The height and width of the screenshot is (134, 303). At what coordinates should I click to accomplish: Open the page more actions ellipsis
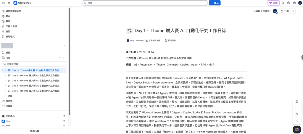[299, 11]
